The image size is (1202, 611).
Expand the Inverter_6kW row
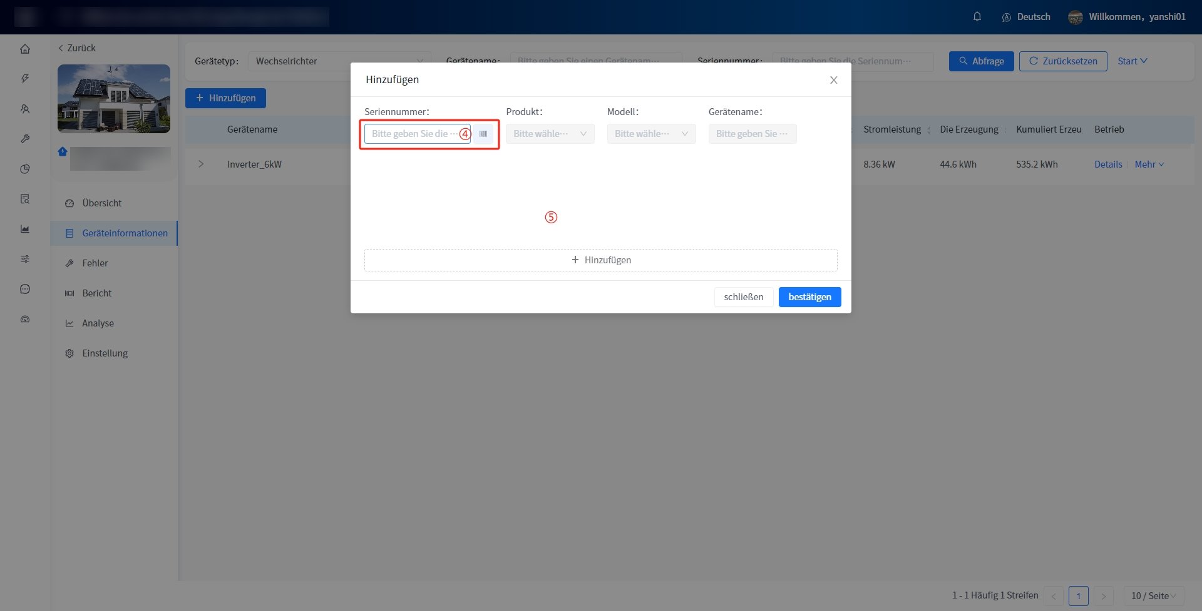coord(201,164)
